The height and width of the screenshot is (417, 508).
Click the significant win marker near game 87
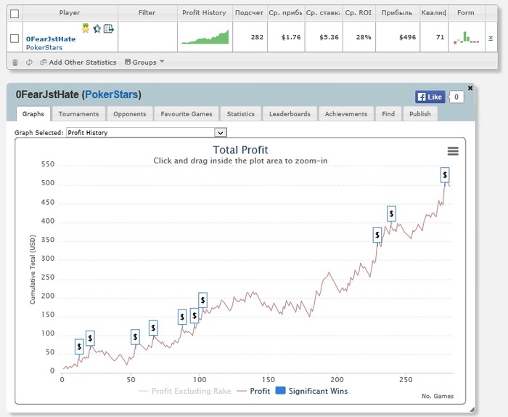[x=182, y=317]
